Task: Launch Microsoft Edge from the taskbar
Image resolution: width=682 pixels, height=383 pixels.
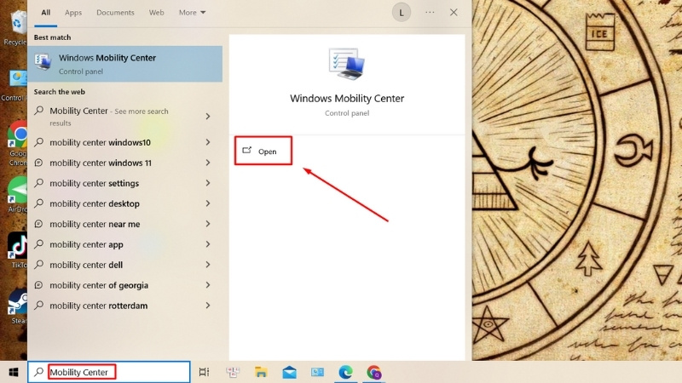Action: point(346,372)
